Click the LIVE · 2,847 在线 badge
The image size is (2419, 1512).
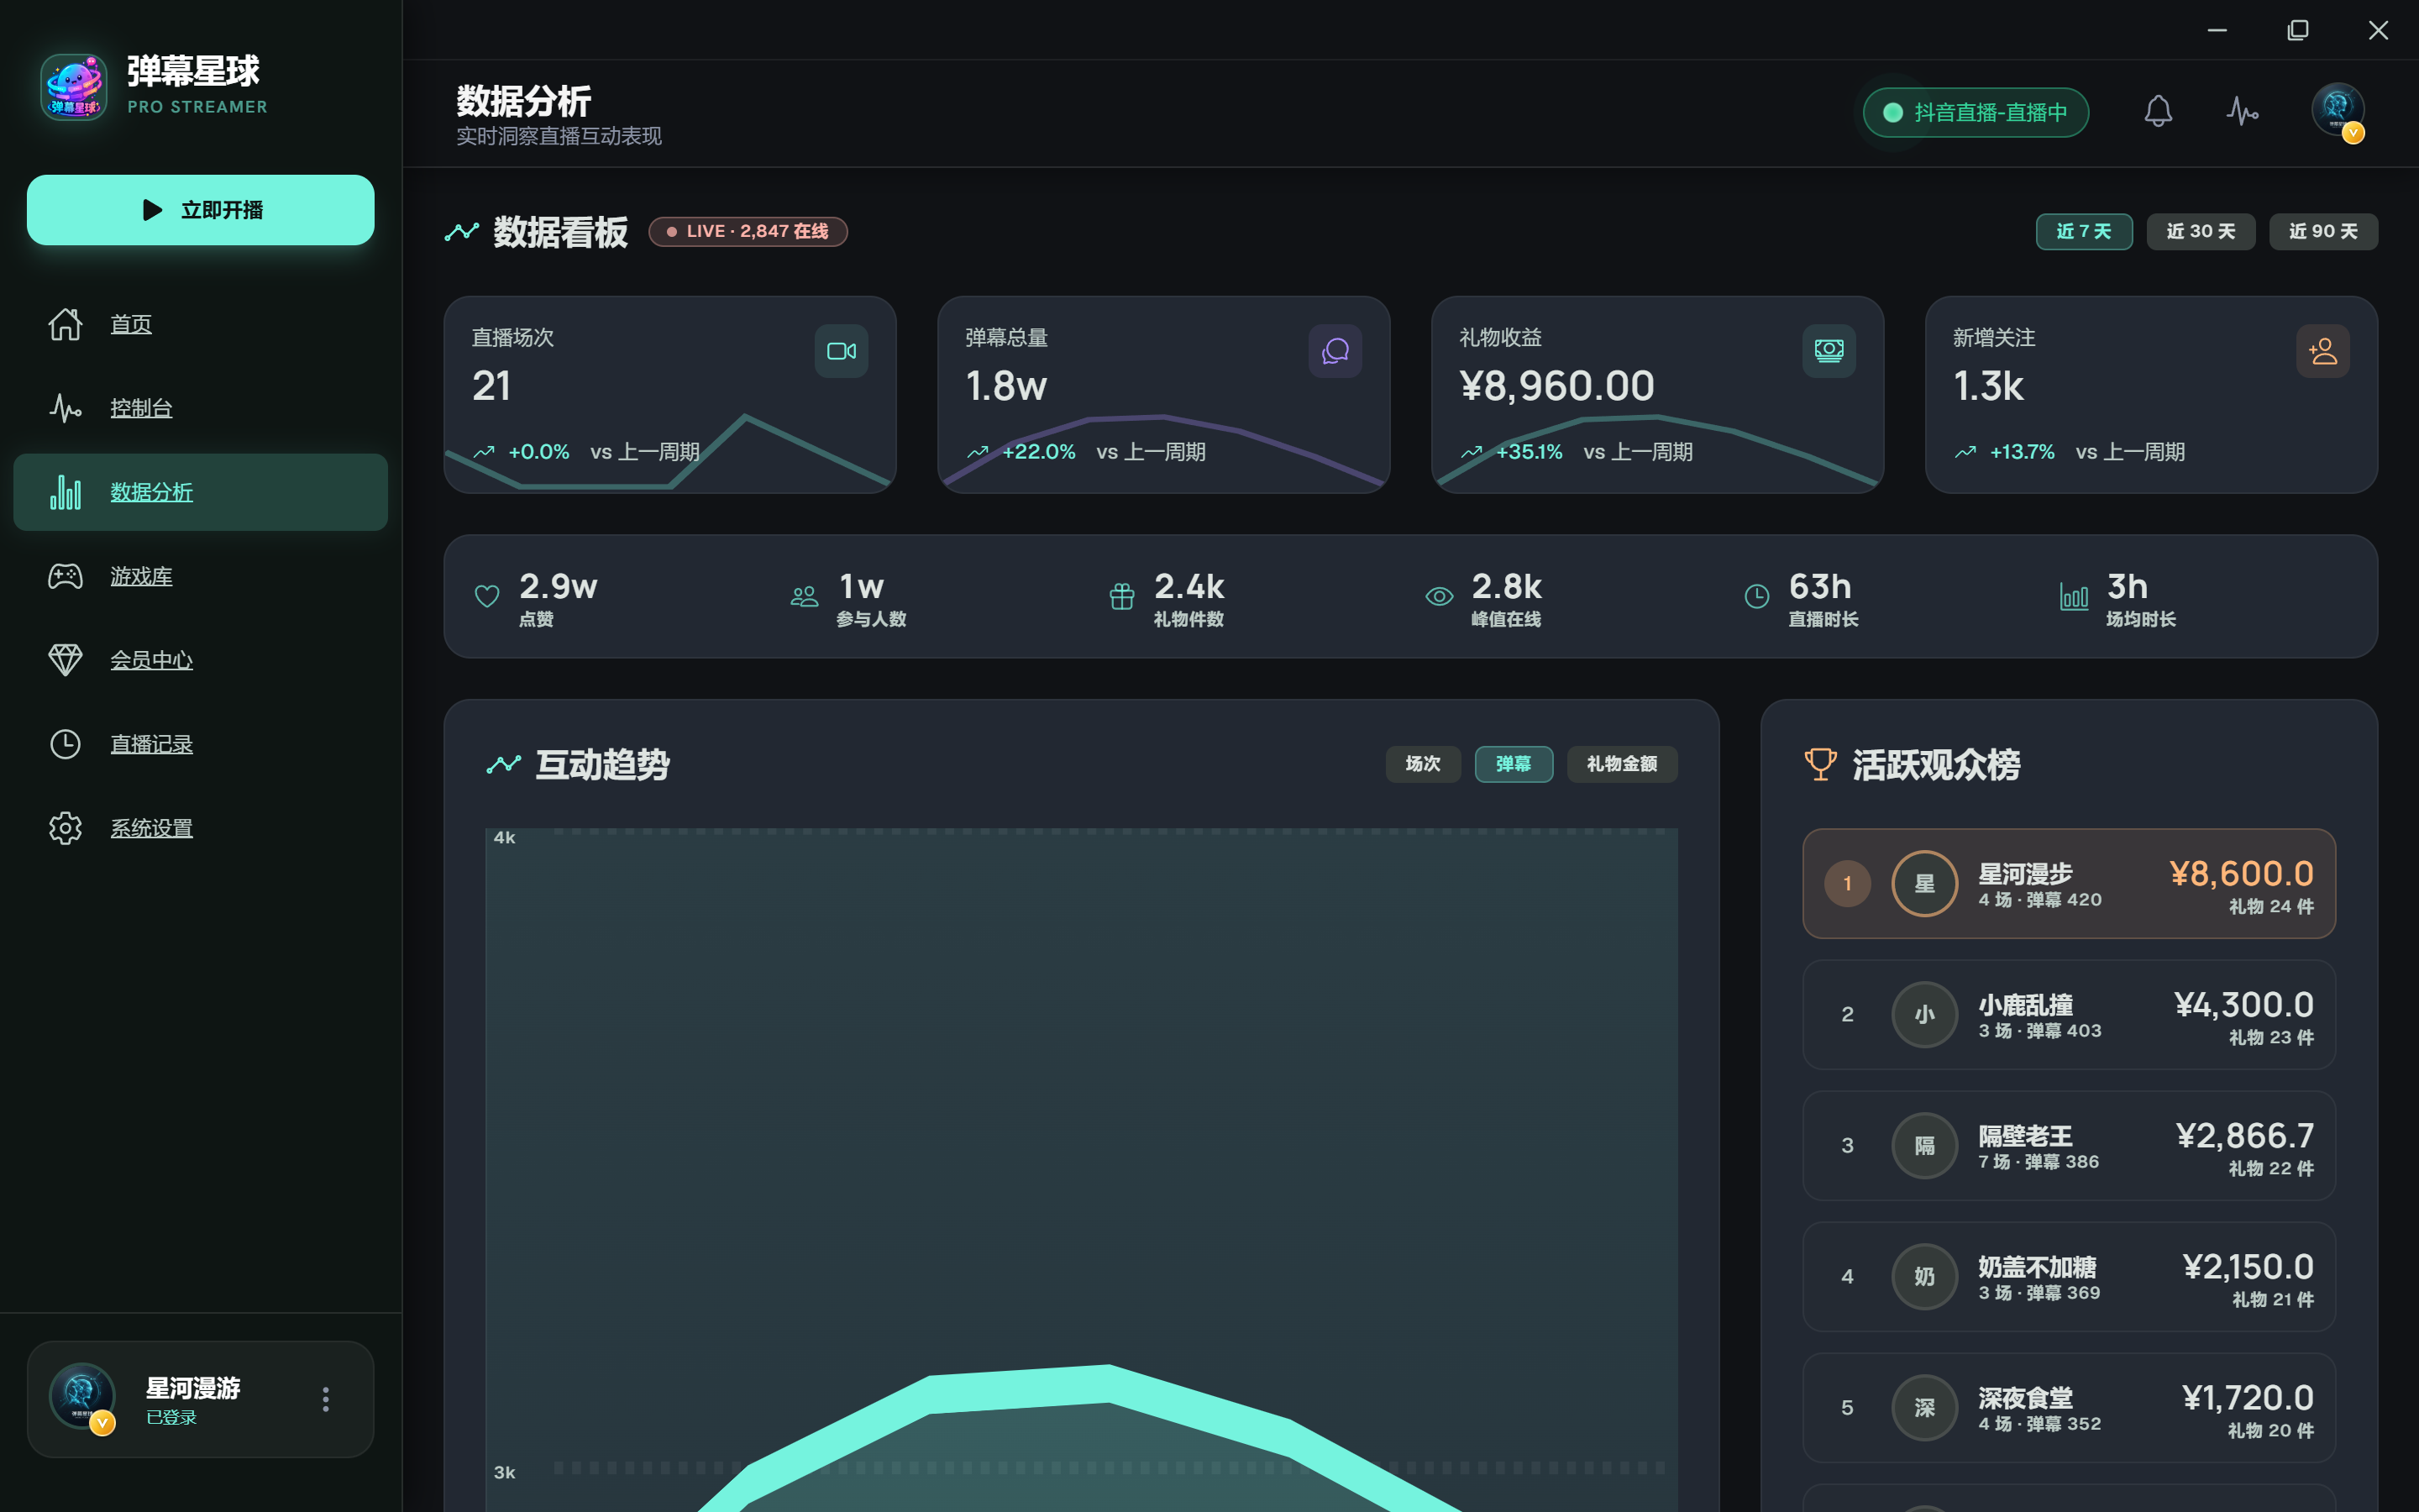(x=748, y=232)
